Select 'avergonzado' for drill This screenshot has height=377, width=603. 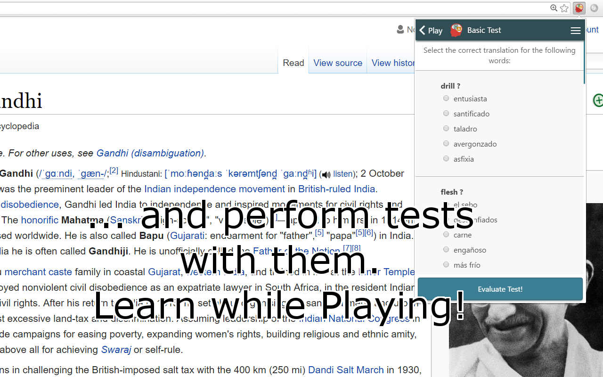point(446,143)
